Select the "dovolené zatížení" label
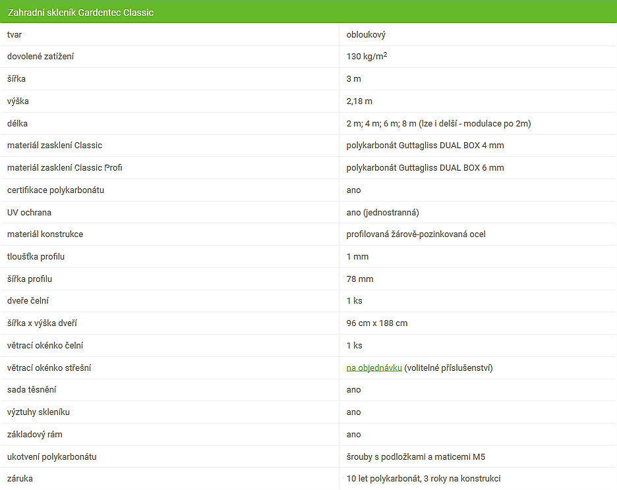Screen dimensions: 617x490 pyautogui.click(x=40, y=57)
